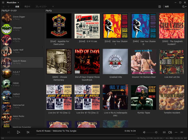Click the アルバム panel header
Viewport: 188px width, 140px height.
click(x=49, y=10)
